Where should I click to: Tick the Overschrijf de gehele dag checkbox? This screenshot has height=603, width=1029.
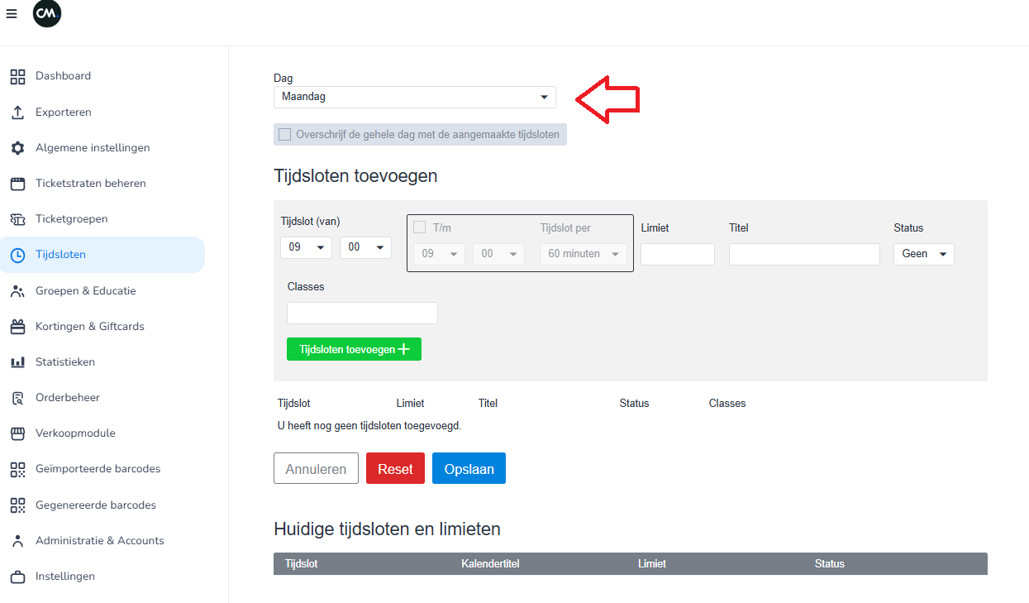(x=285, y=135)
